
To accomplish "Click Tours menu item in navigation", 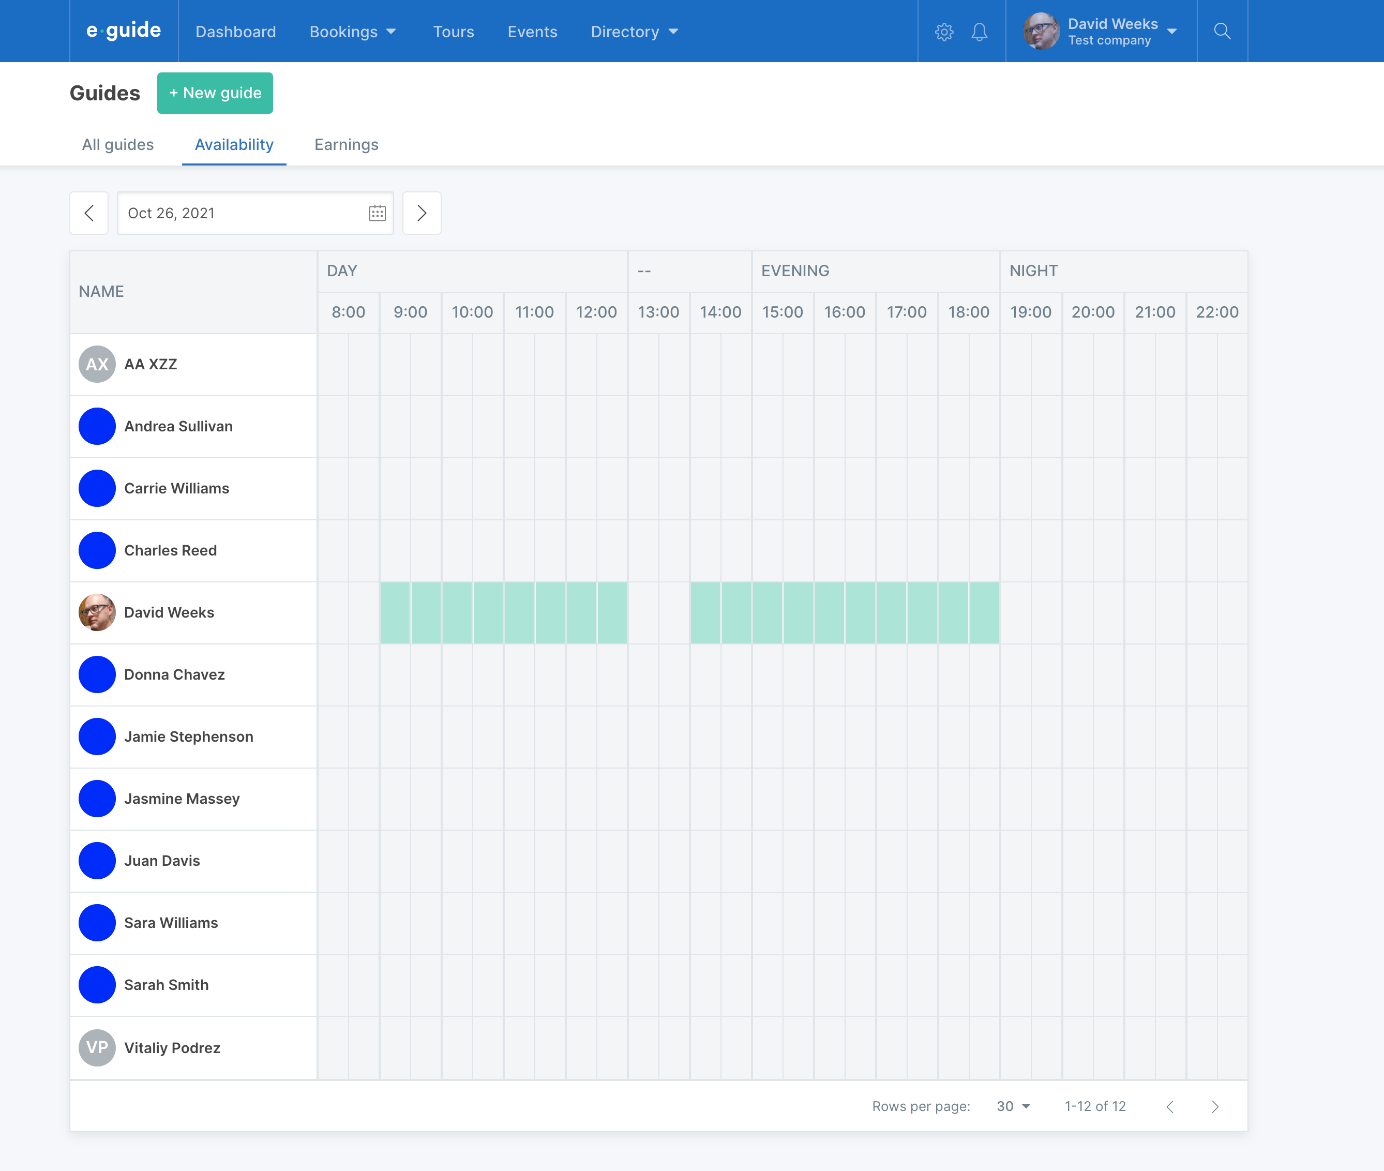I will pos(453,32).
